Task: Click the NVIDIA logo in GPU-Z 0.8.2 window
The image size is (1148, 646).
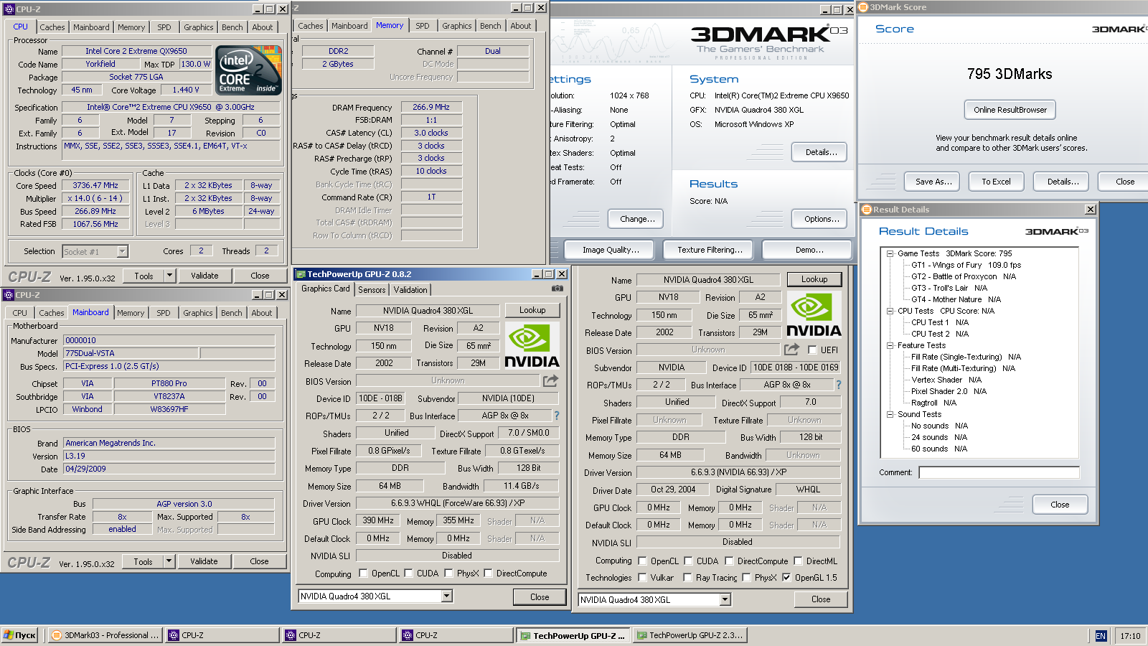Action: click(532, 345)
